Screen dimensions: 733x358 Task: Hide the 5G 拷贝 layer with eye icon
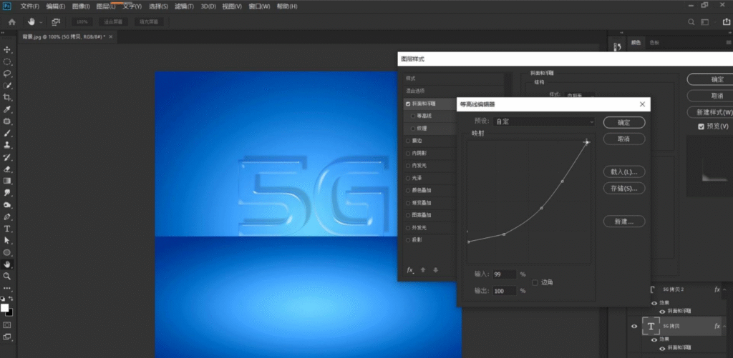tap(634, 327)
